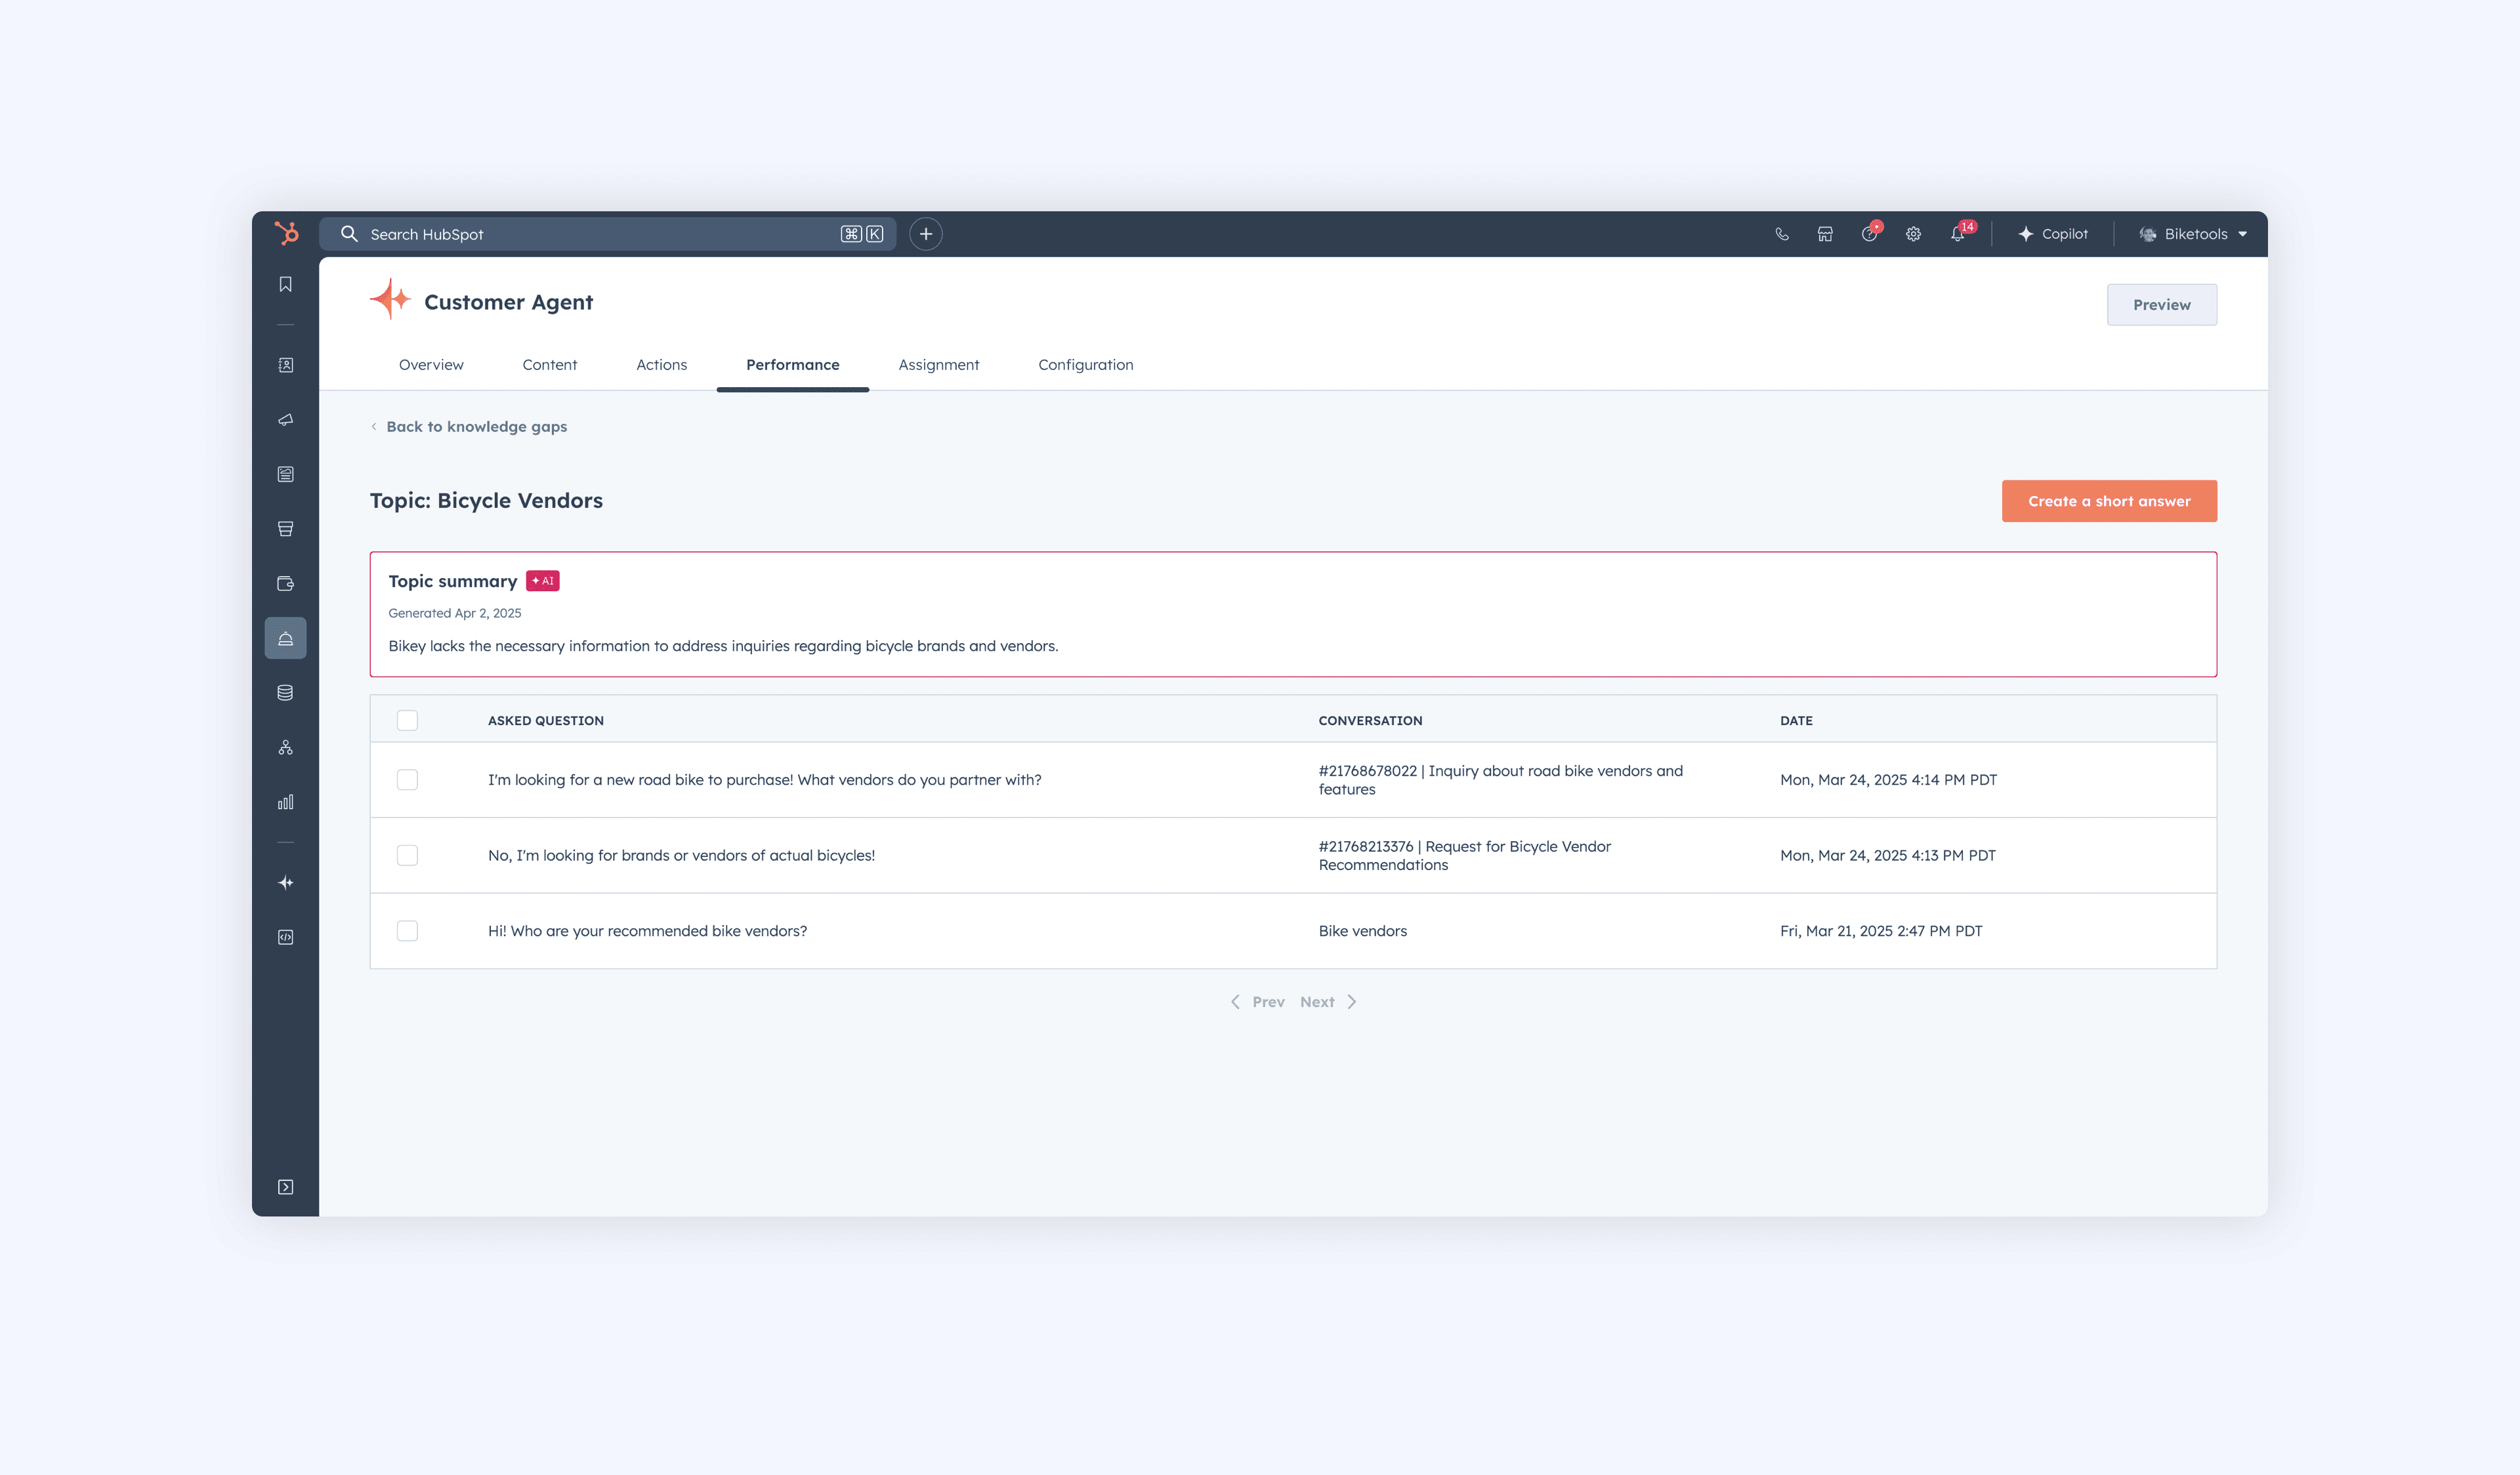Select the 'recommended bike vendors' row checkbox
Viewport: 2520px width, 1475px height.
pos(407,931)
